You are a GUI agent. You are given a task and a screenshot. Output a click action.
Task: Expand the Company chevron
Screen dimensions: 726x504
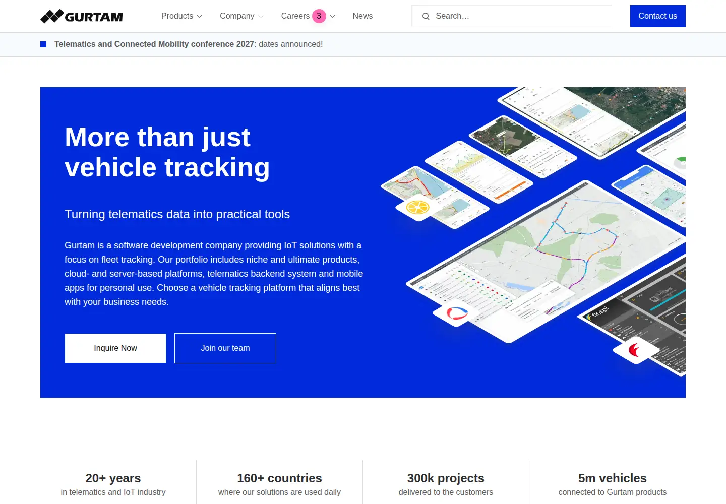point(261,17)
